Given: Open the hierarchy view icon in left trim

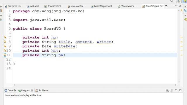Looking at the screenshot, I should click(x=1, y=10).
